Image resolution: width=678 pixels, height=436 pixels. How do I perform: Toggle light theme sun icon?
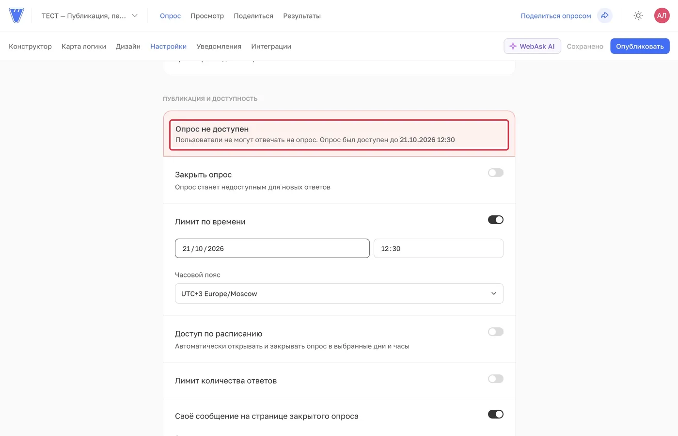click(638, 16)
